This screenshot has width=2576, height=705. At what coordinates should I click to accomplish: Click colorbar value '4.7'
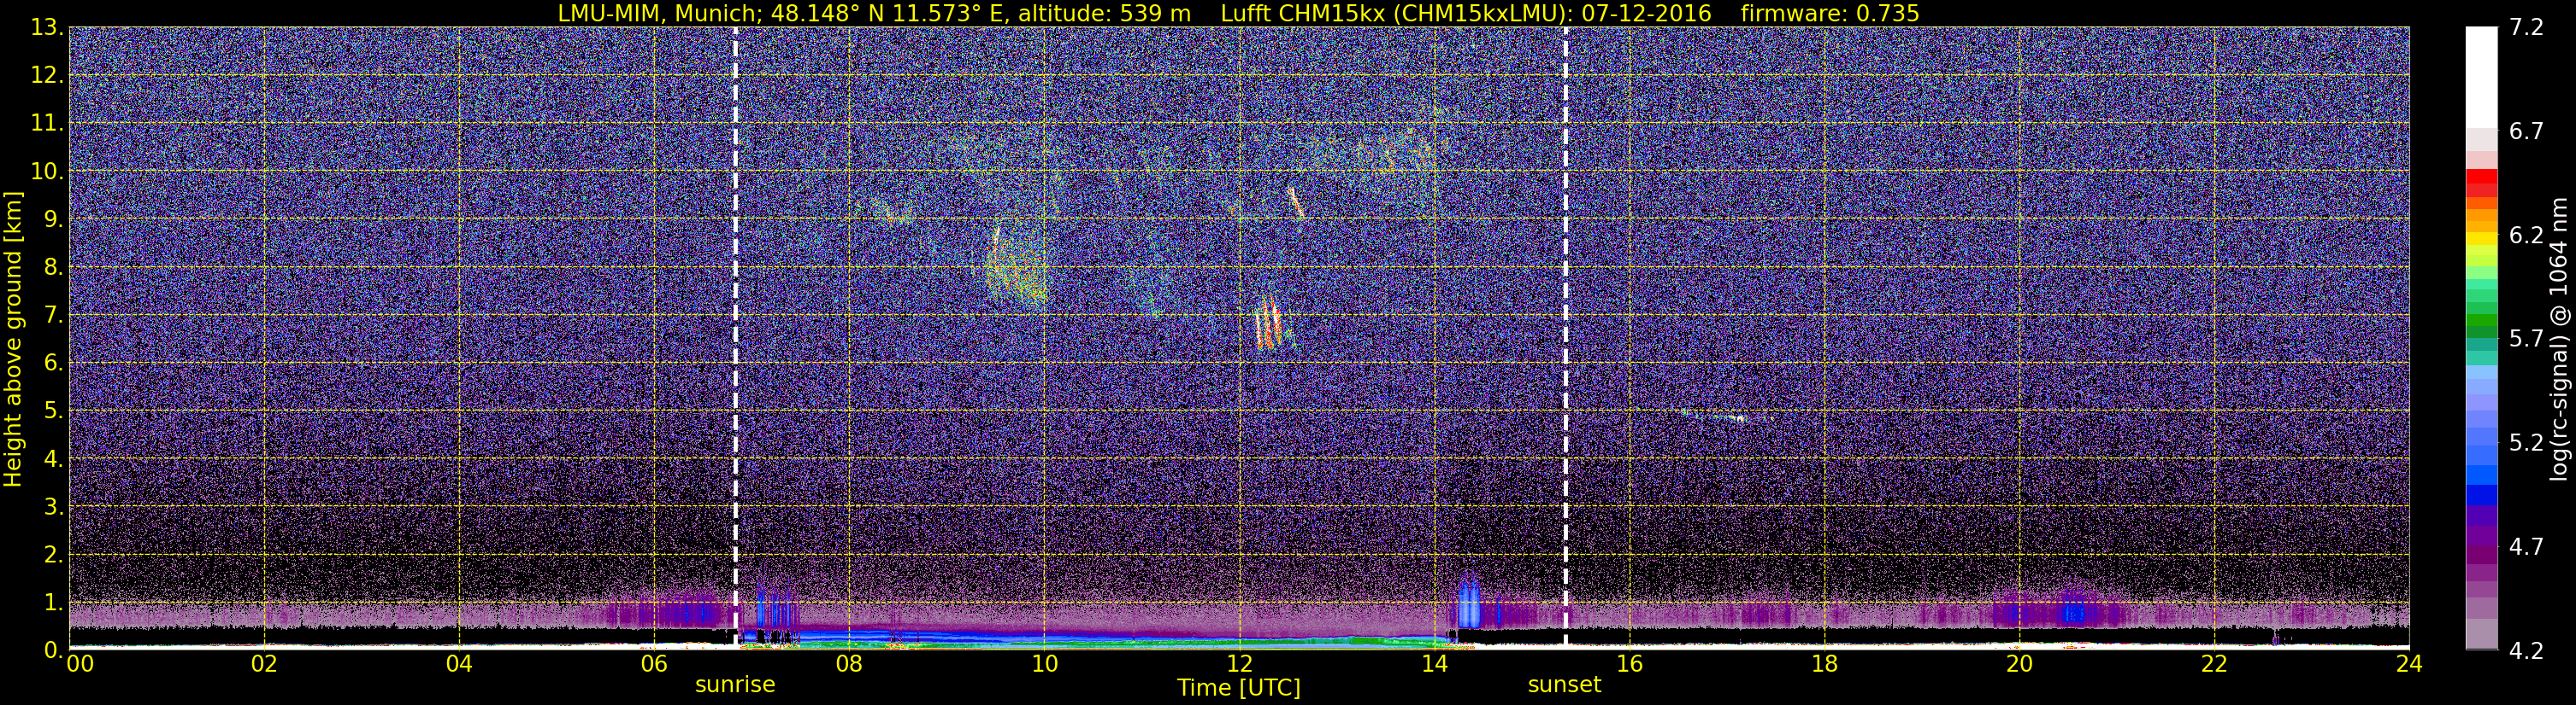(x=2526, y=547)
